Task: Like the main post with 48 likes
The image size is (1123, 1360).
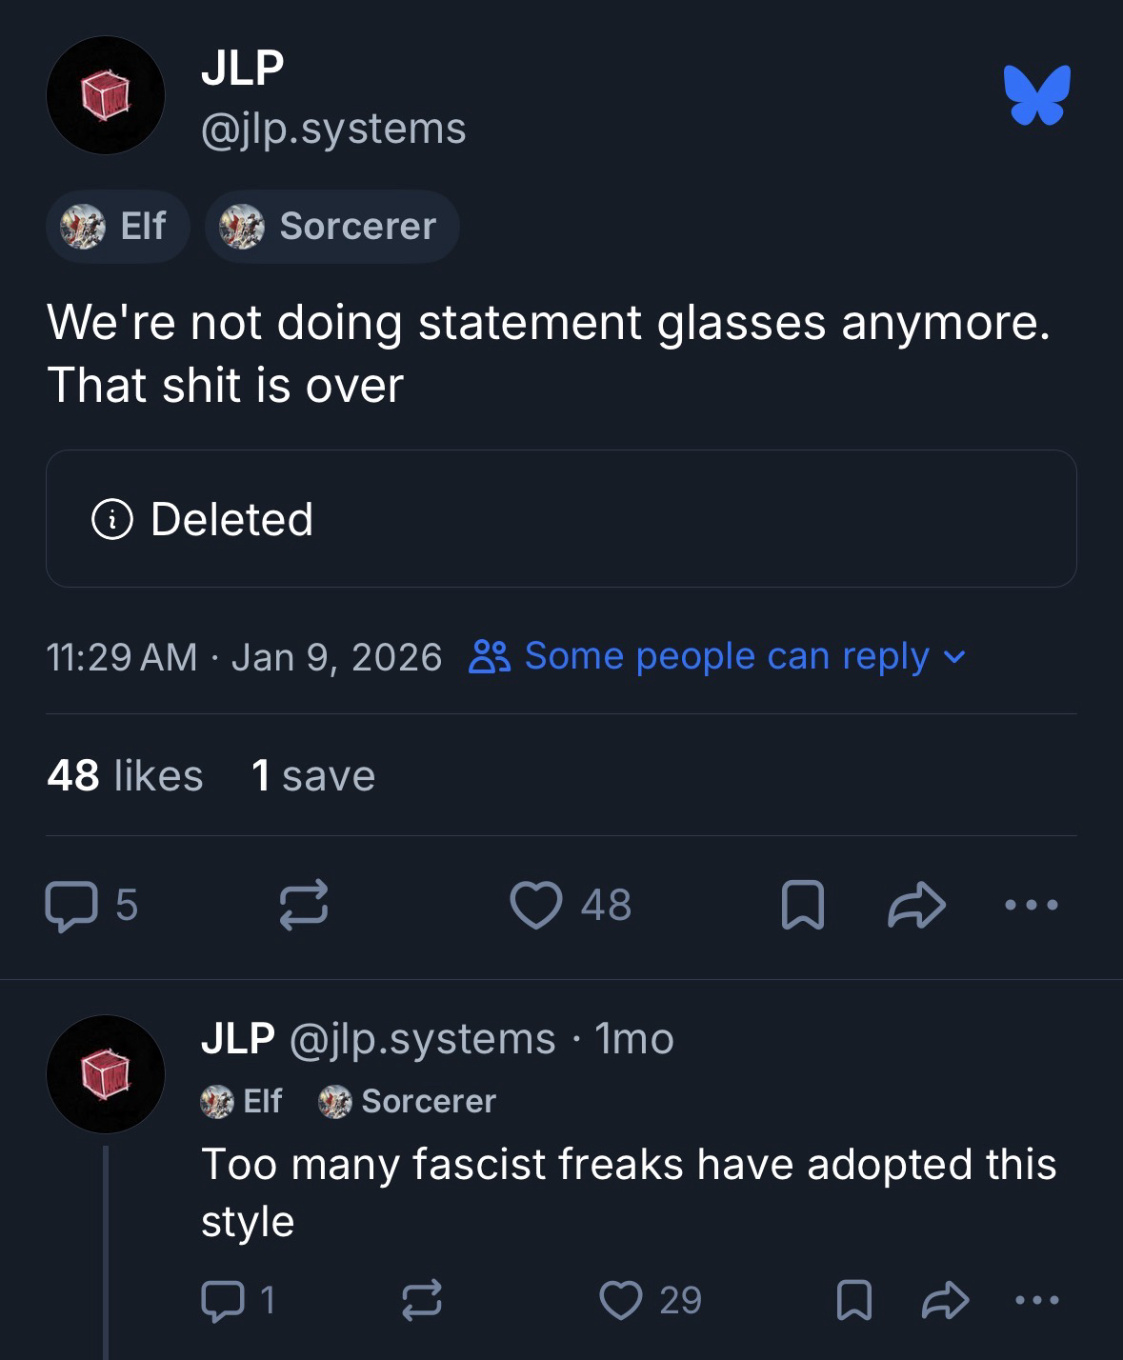Action: click(538, 905)
